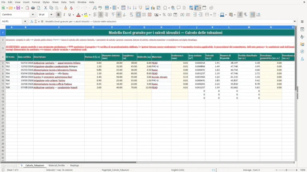Open the Borders dropdown arrow

point(211,15)
